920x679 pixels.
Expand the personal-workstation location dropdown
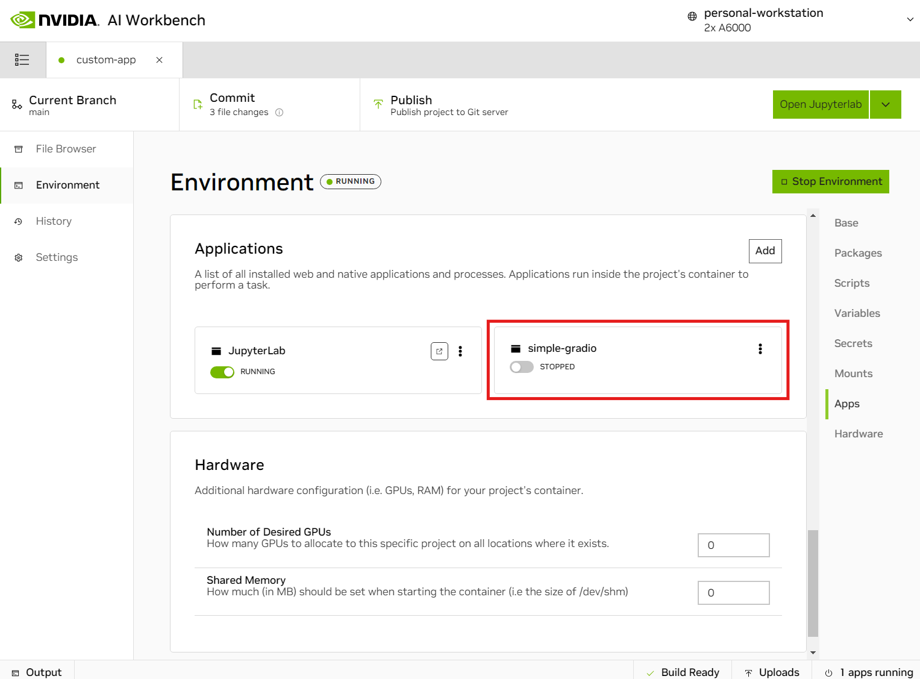(x=909, y=20)
